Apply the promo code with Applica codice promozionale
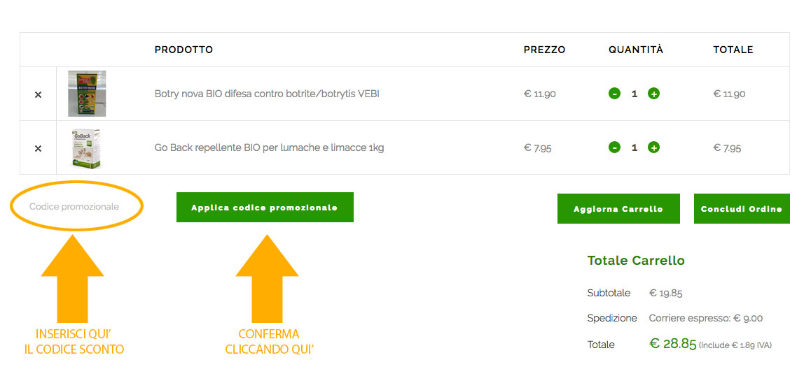 pyautogui.click(x=265, y=208)
